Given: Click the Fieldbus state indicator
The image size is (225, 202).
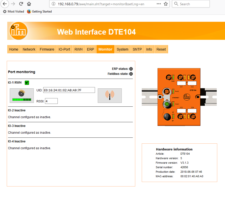Looking at the screenshot, I should pos(131,74).
